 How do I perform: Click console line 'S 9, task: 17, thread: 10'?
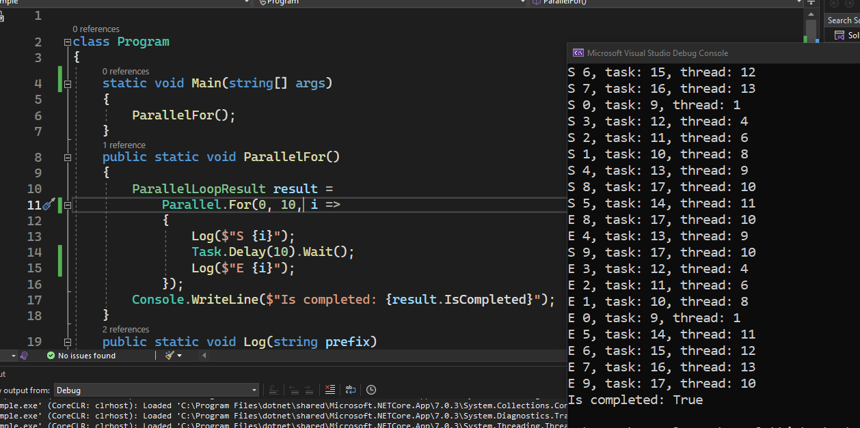[x=662, y=253]
